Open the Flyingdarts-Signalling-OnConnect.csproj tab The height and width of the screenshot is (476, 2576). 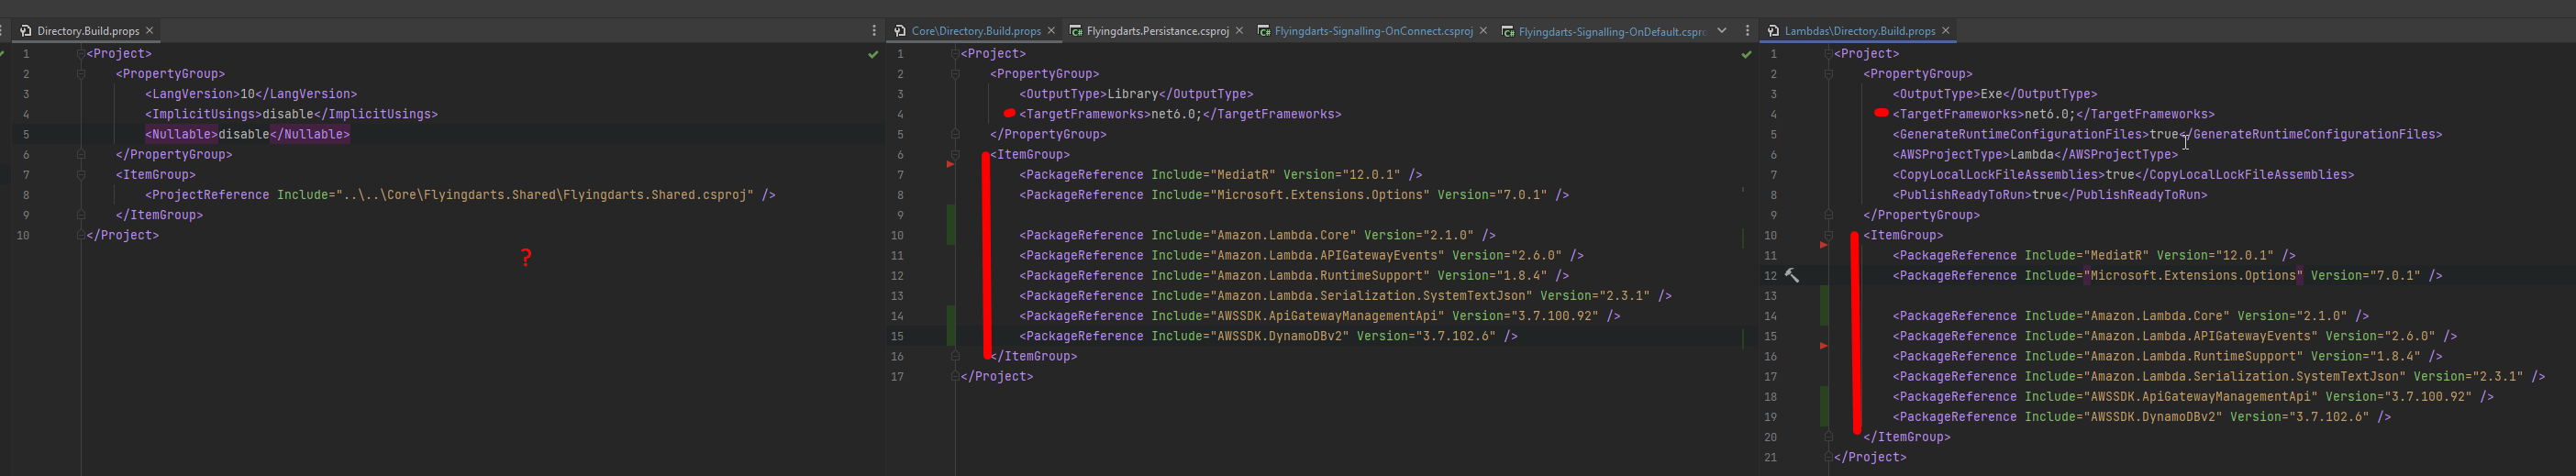point(1373,31)
